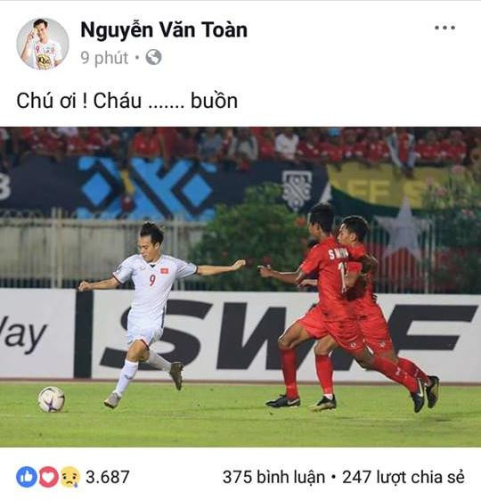
Task: Open the '9 phút' timestamp link
Action: 104,58
